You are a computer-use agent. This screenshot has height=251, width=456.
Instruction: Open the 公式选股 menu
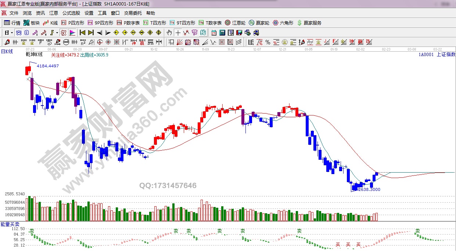click(71, 13)
